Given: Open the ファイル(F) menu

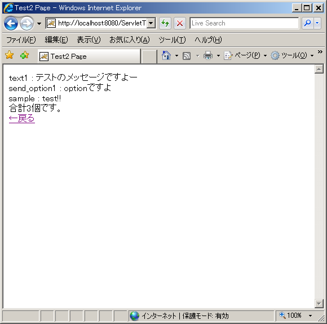Looking at the screenshot, I should click(21, 40).
